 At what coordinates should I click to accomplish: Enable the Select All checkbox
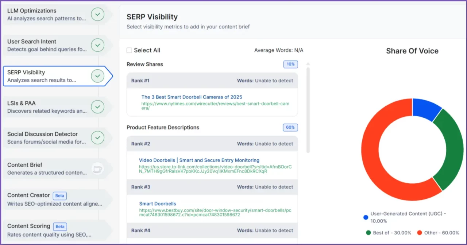pos(129,50)
